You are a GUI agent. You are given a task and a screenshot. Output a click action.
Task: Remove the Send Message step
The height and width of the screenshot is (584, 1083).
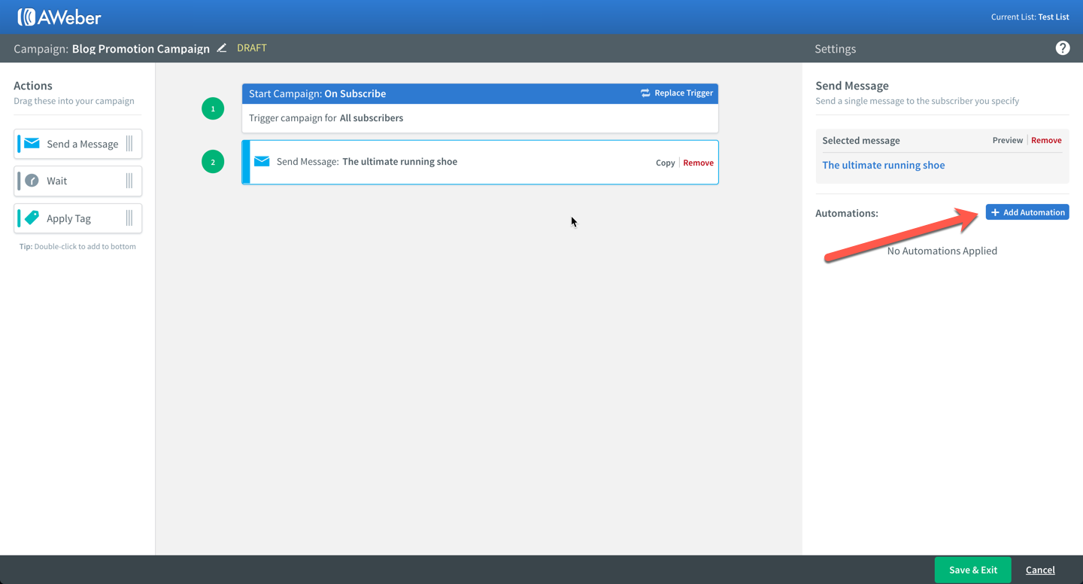[x=699, y=163]
